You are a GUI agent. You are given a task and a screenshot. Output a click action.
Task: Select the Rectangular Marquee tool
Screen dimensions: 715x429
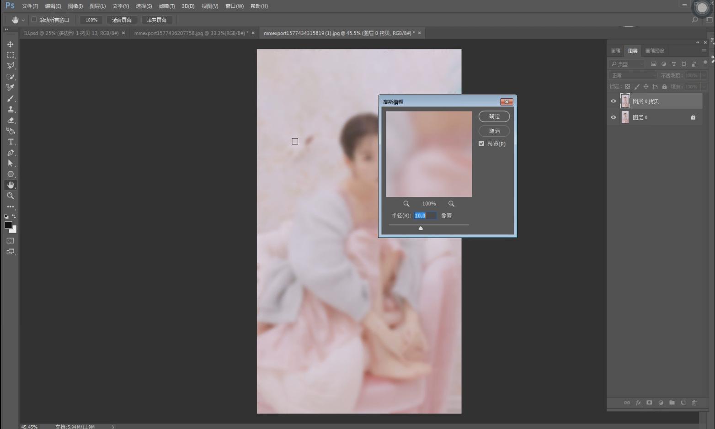10,55
